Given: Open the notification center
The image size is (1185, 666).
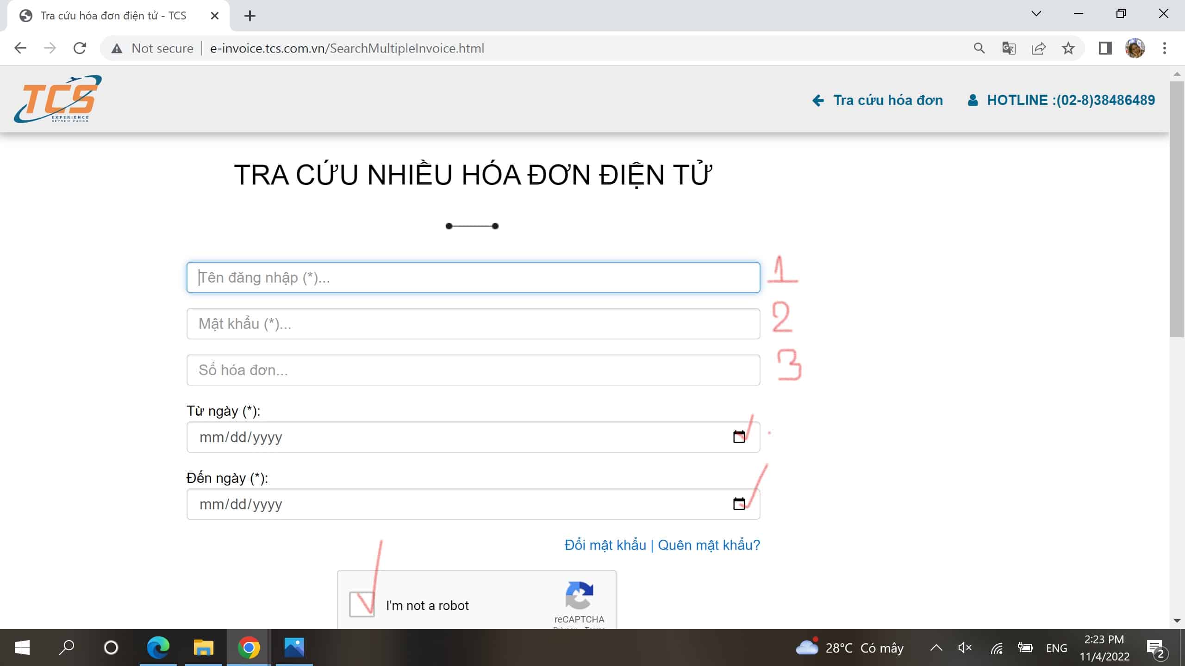Looking at the screenshot, I should point(1157,648).
